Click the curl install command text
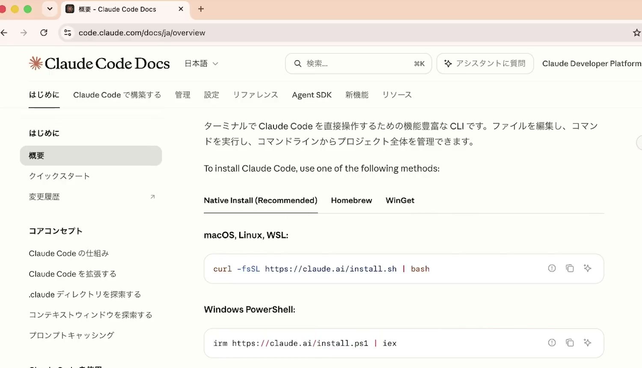Screen dimensions: 642x368 (x=321, y=269)
